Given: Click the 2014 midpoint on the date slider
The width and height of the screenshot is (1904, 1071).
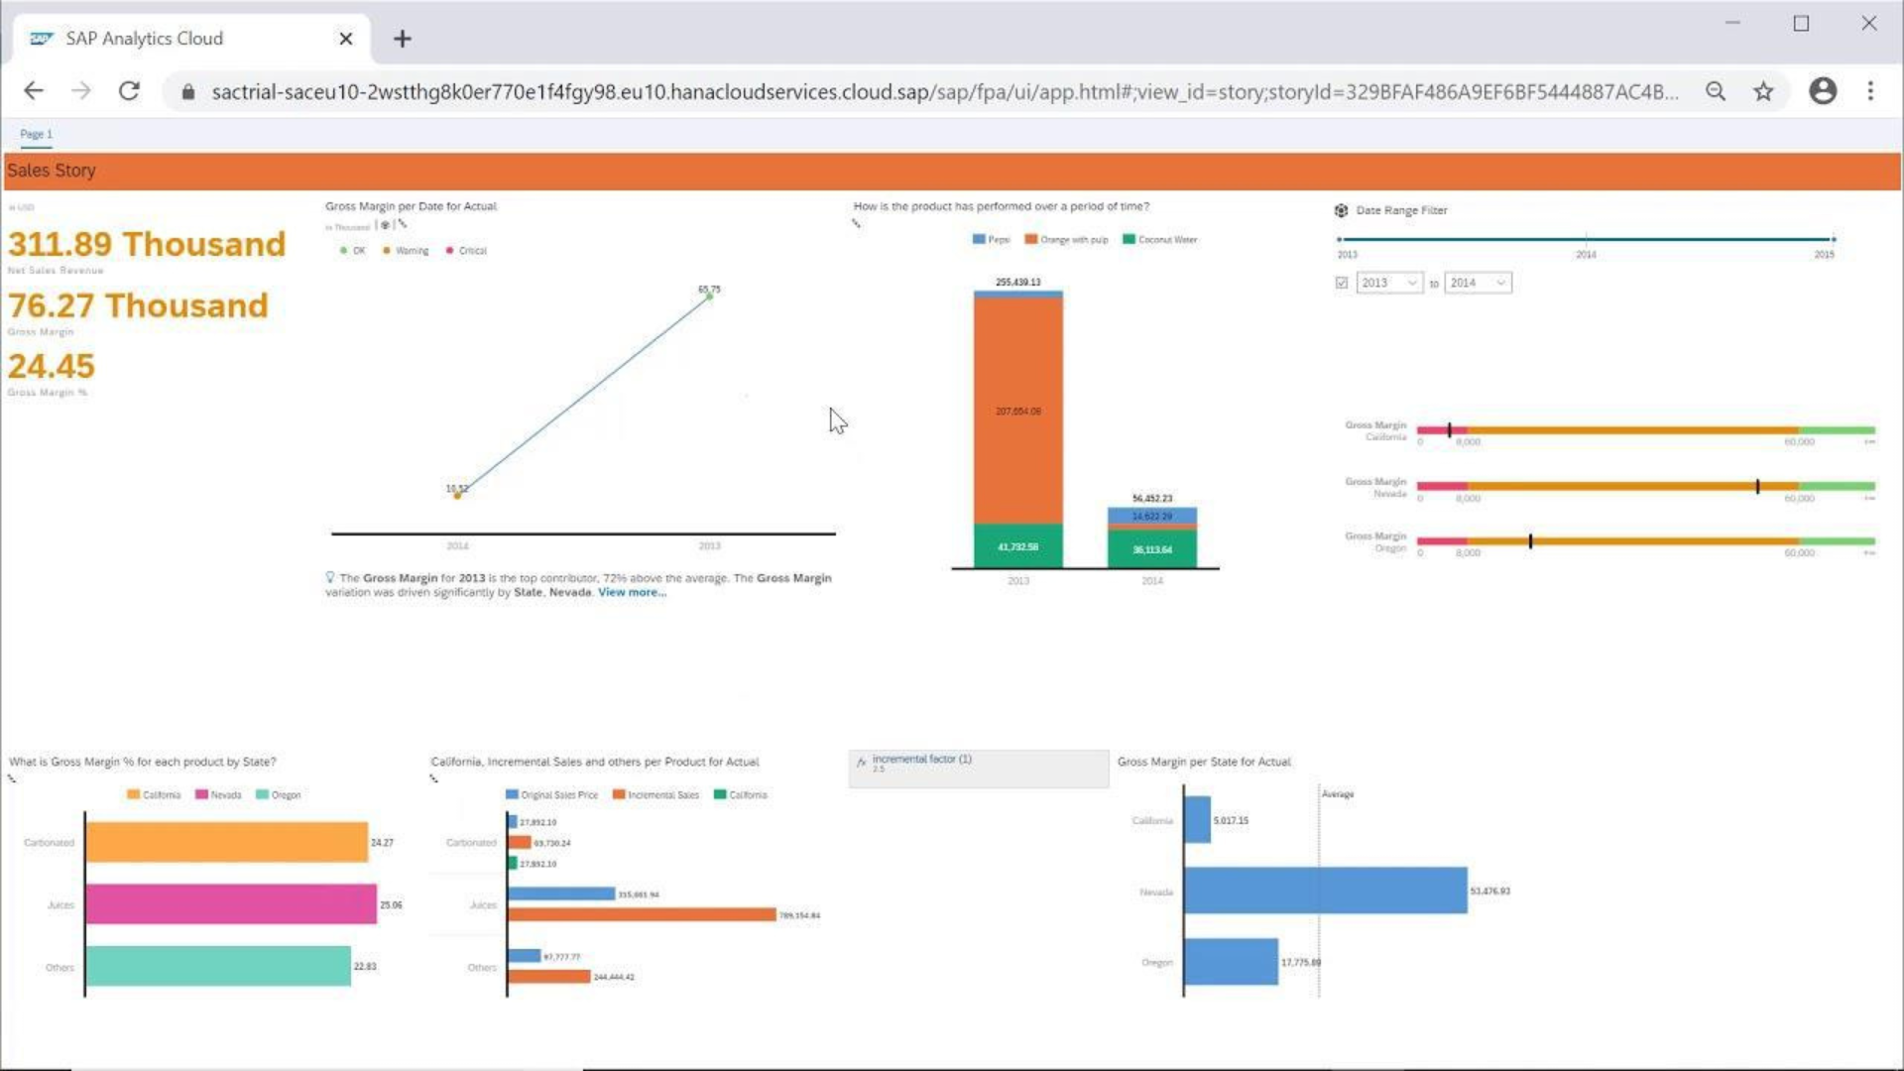Looking at the screenshot, I should click(x=1587, y=239).
